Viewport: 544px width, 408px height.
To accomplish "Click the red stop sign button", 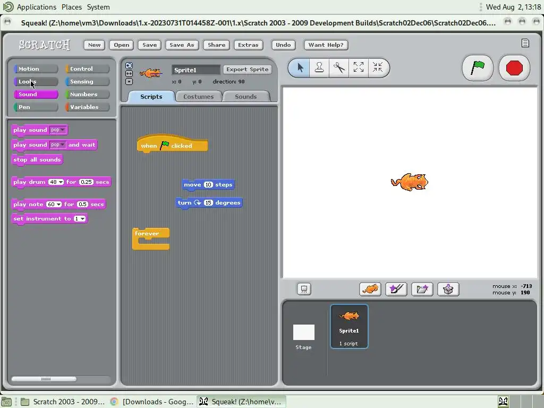I will pyautogui.click(x=514, y=67).
